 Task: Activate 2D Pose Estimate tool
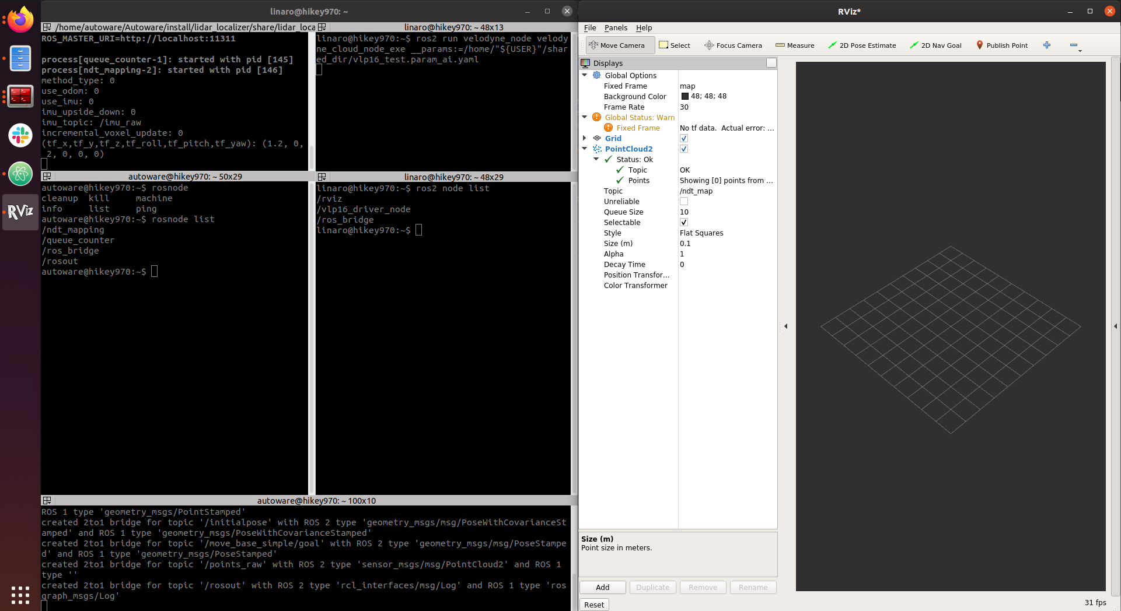coord(862,45)
